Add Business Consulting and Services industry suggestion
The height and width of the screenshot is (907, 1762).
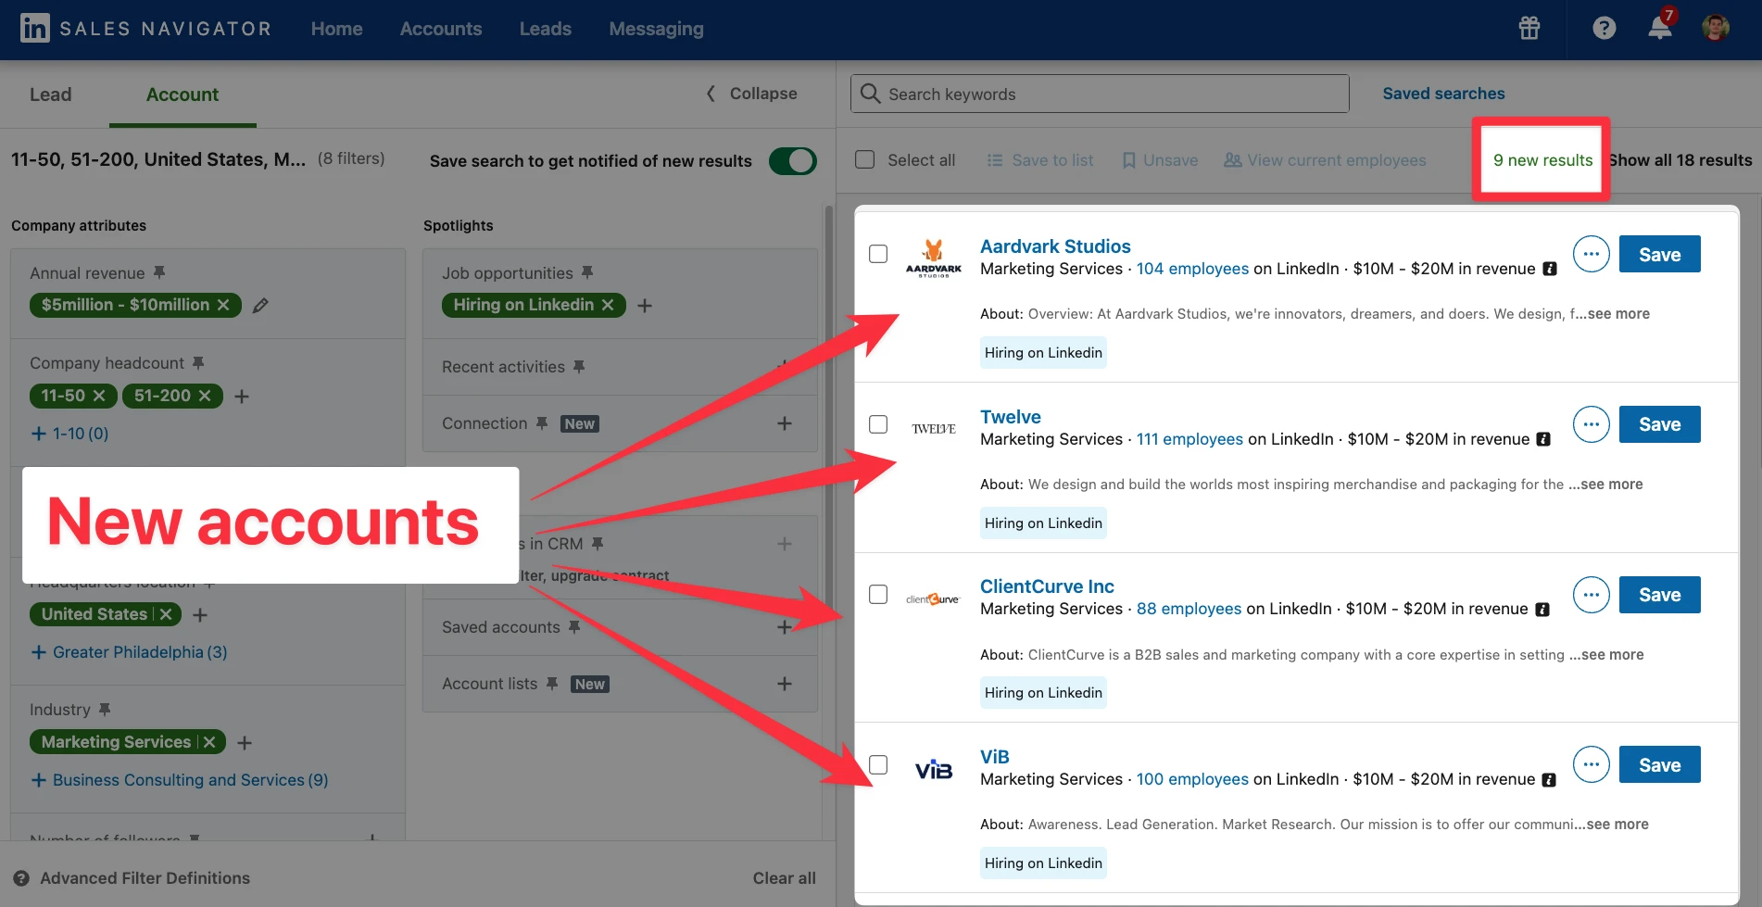point(180,780)
